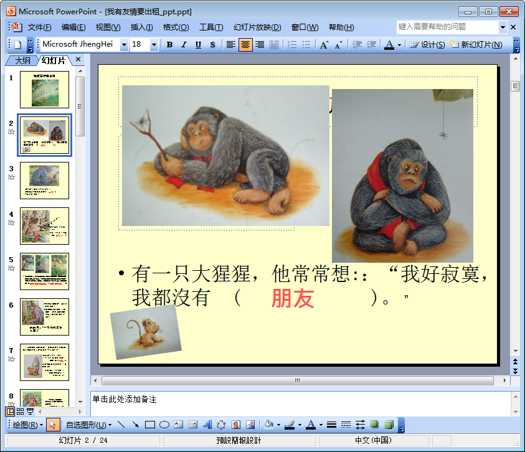The image size is (525, 452).
Task: Switch to slide sorter view
Action: tap(20, 412)
